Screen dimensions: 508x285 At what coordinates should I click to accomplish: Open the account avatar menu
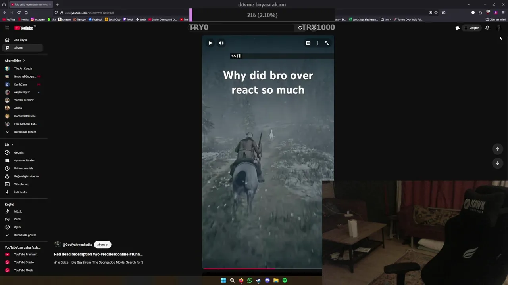[x=499, y=28]
